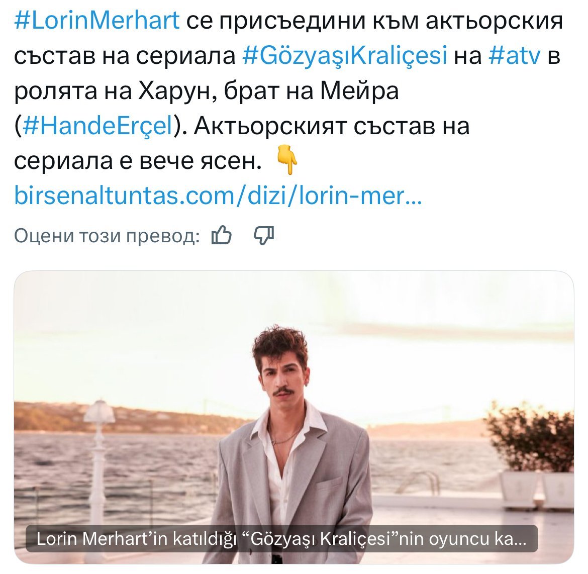Image resolution: width=588 pixels, height=574 pixels.
Task: Rate the translation with thumbs down
Action: click(264, 236)
